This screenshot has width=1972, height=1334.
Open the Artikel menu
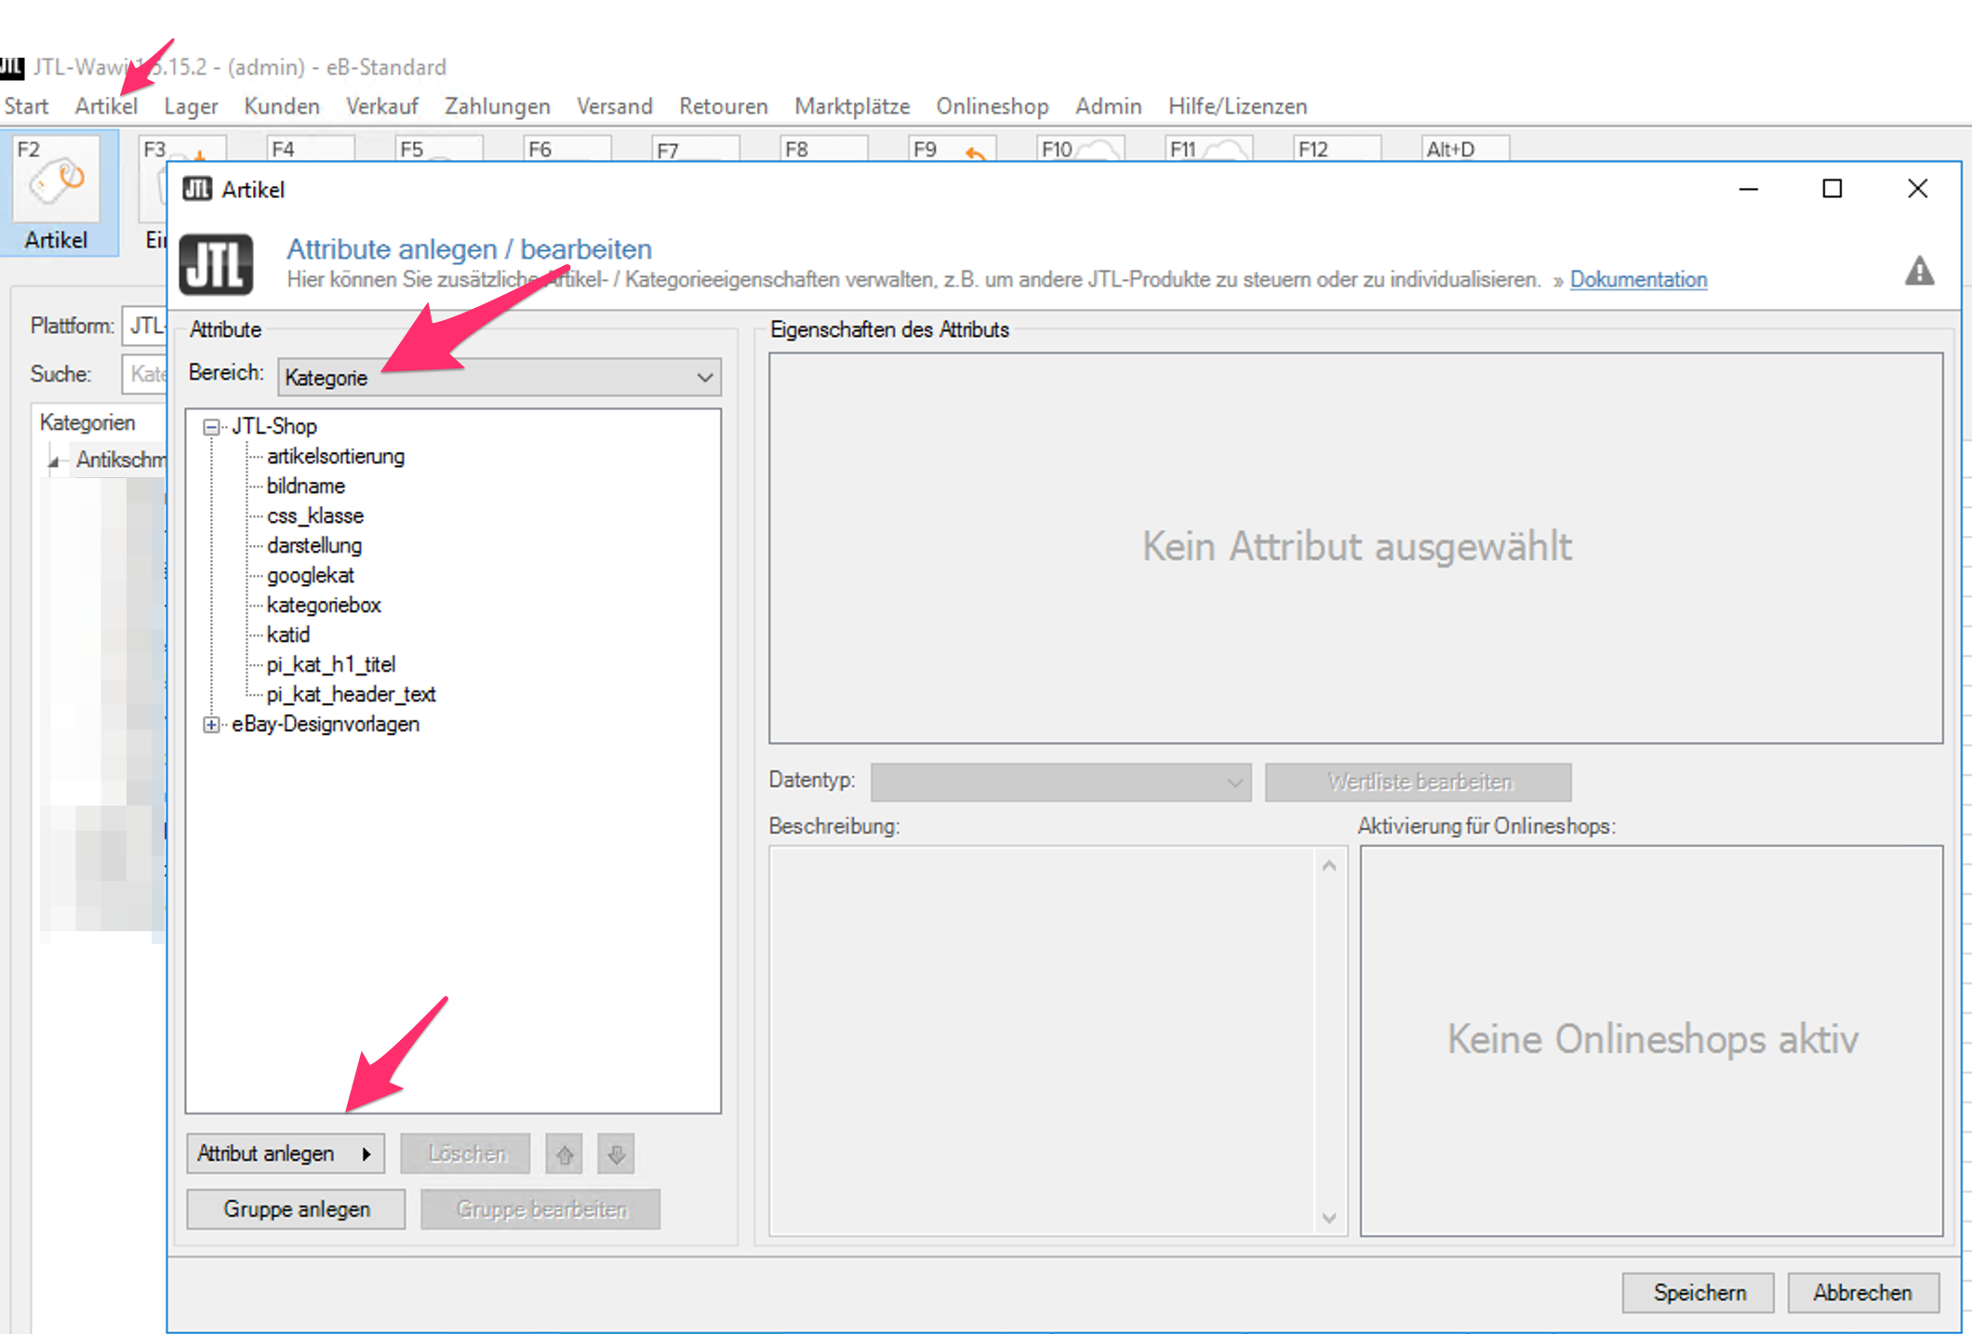[x=106, y=106]
